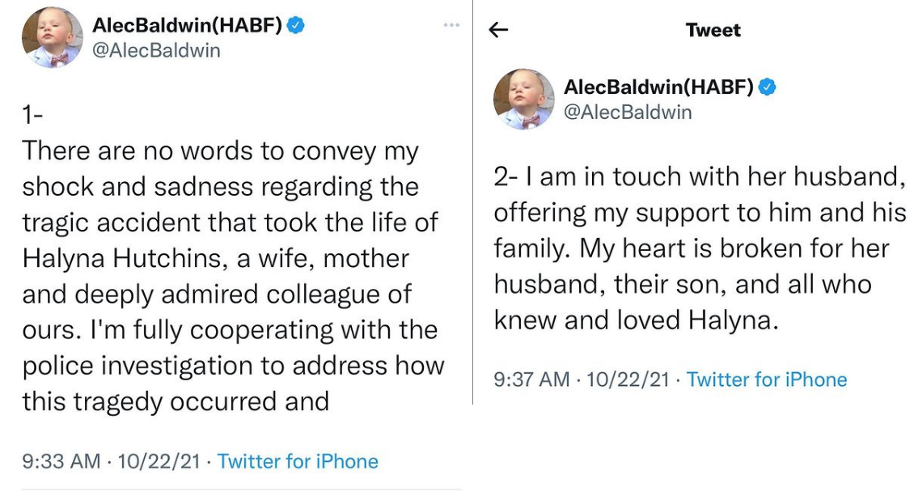Click the 9:37 AM timestamp
Viewport: 914px width, 496px height.
click(x=531, y=379)
